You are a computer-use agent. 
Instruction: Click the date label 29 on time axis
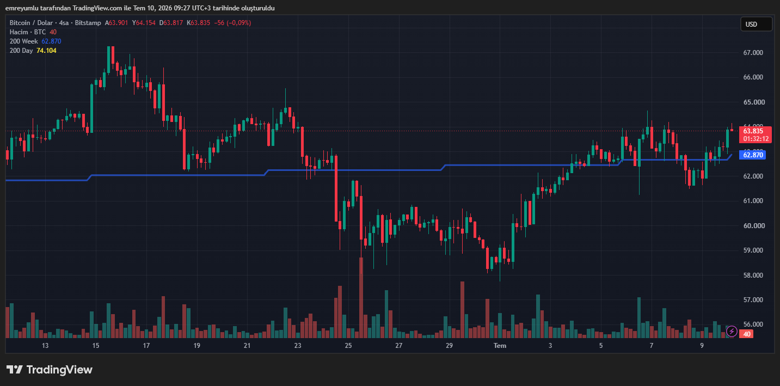[x=449, y=346]
